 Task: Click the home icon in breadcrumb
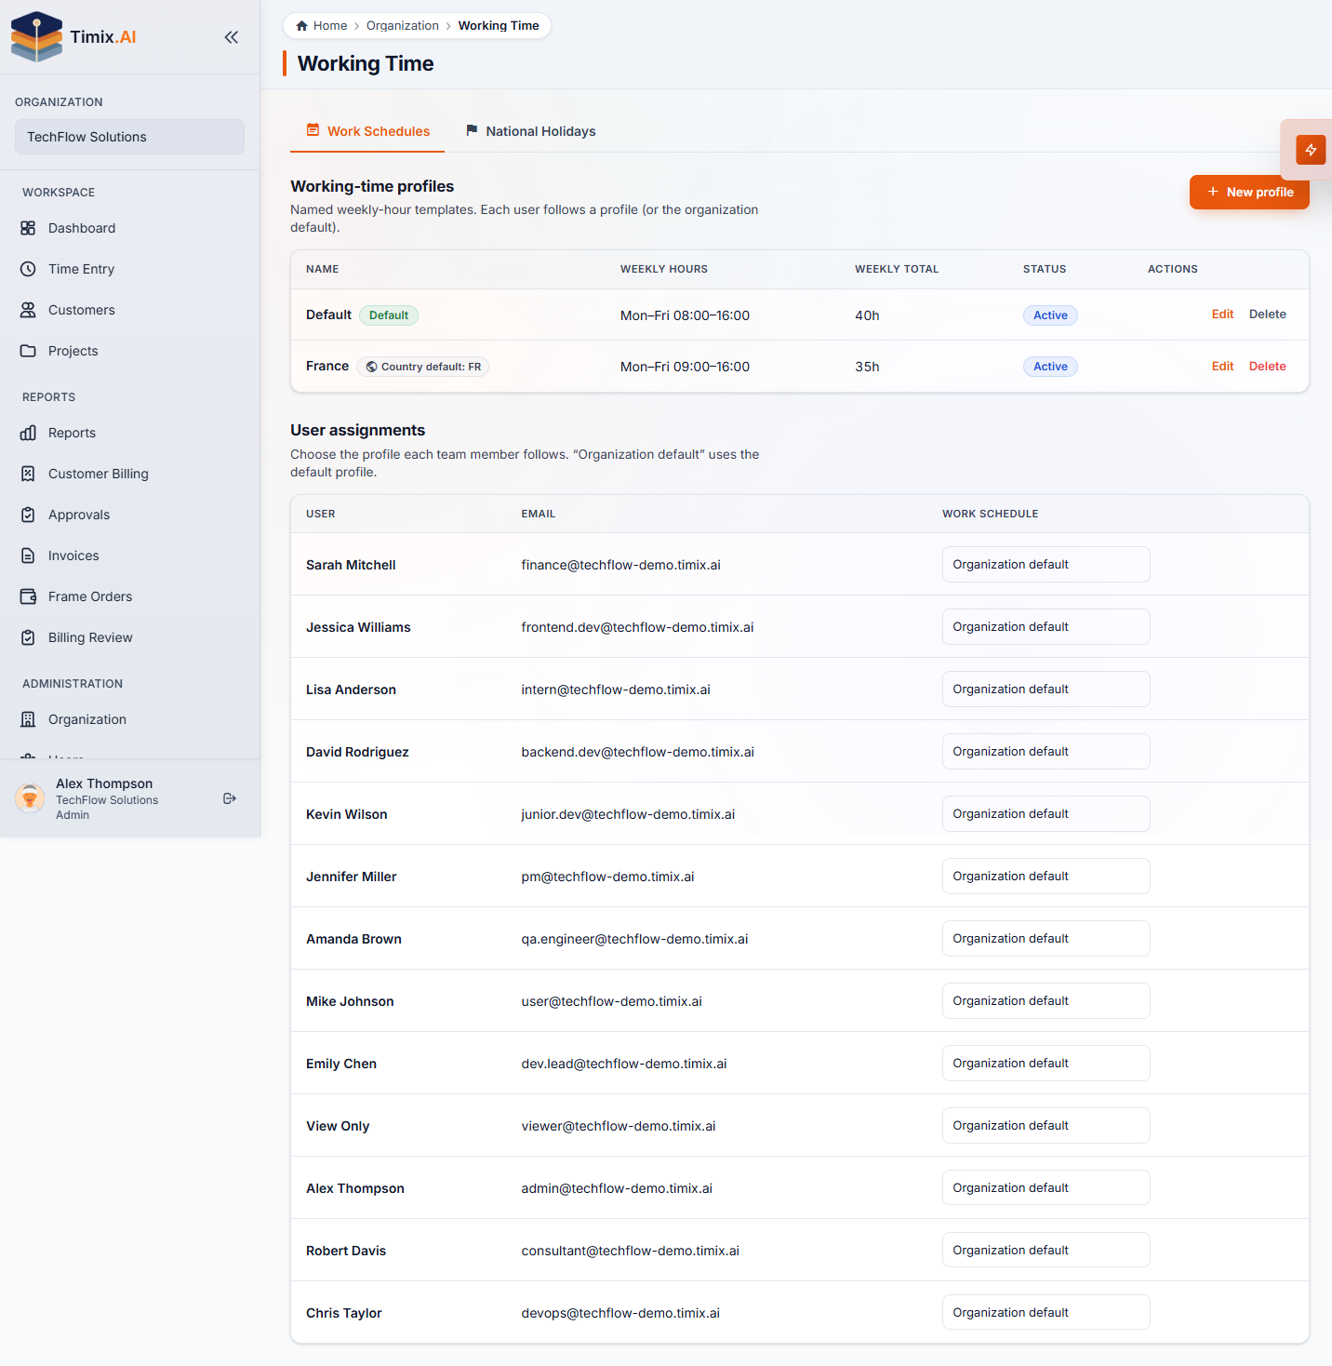point(301,26)
